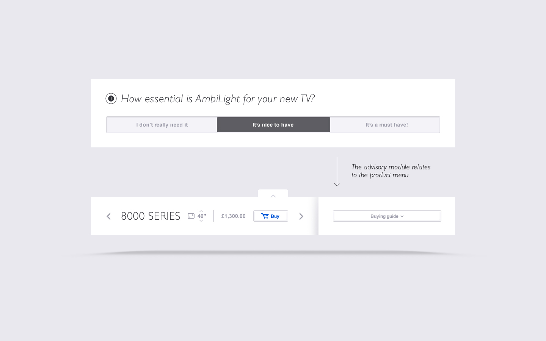Collapse product menu using top chevron tab
This screenshot has height=341, width=546.
pos(273,194)
